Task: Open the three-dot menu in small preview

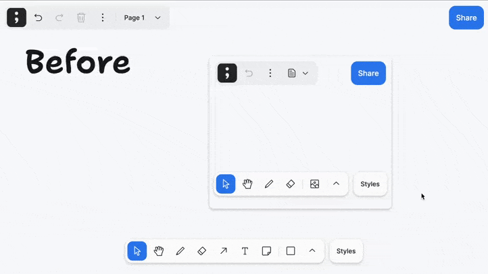Action: 270,74
